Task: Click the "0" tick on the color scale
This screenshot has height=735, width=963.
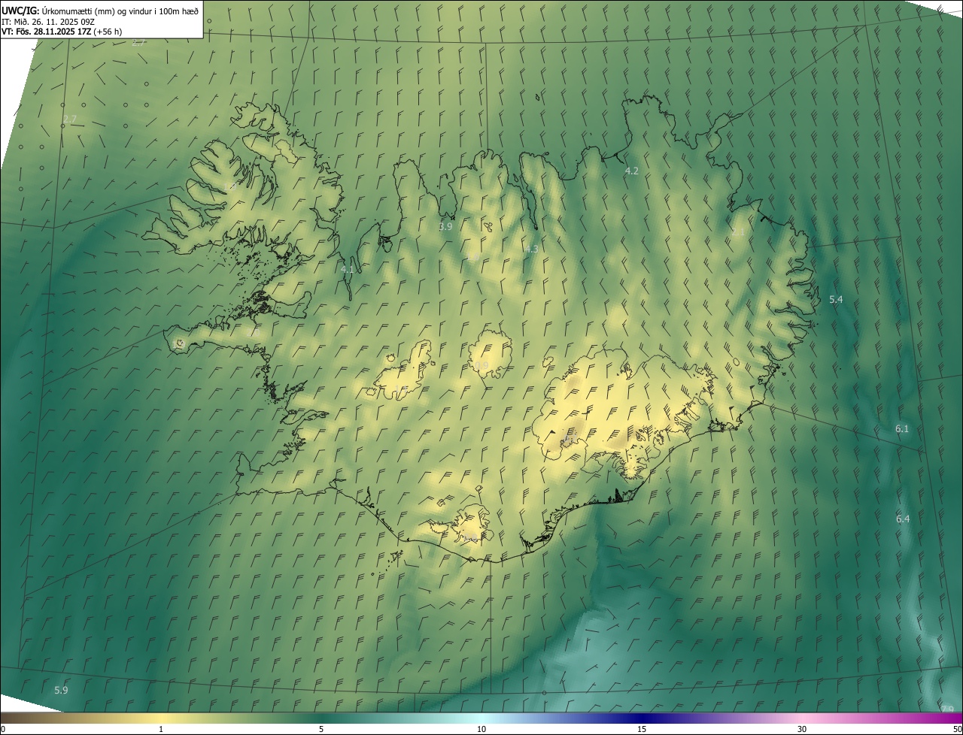Action: point(2,729)
